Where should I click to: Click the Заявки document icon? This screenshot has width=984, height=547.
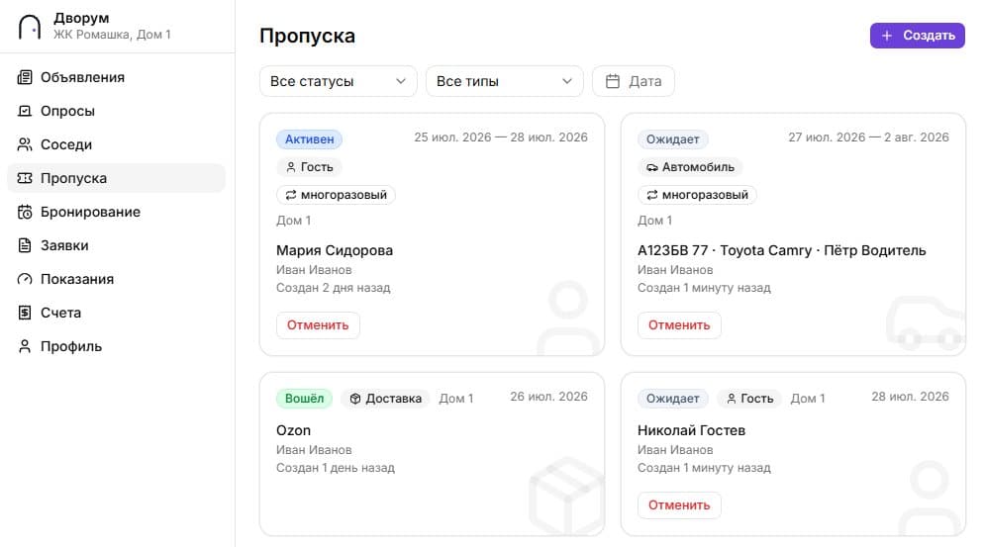point(25,245)
